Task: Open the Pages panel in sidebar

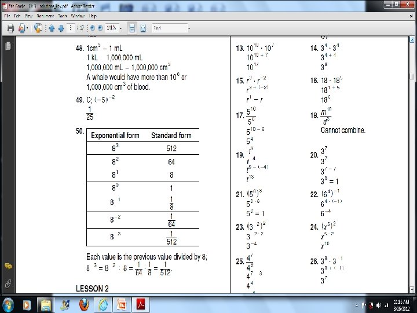Action: click(8, 46)
